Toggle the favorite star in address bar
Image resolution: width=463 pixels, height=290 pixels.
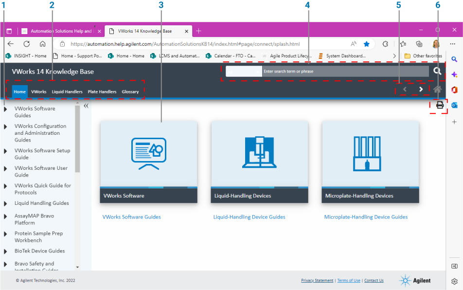[x=366, y=44]
